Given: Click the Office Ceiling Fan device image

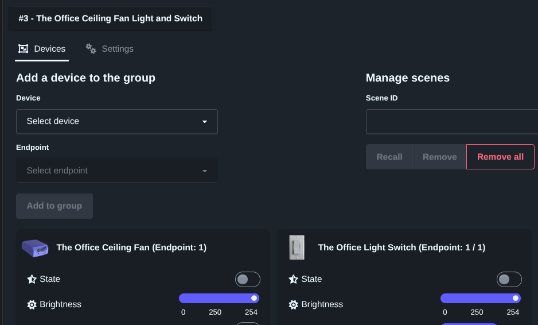Looking at the screenshot, I should [x=35, y=248].
